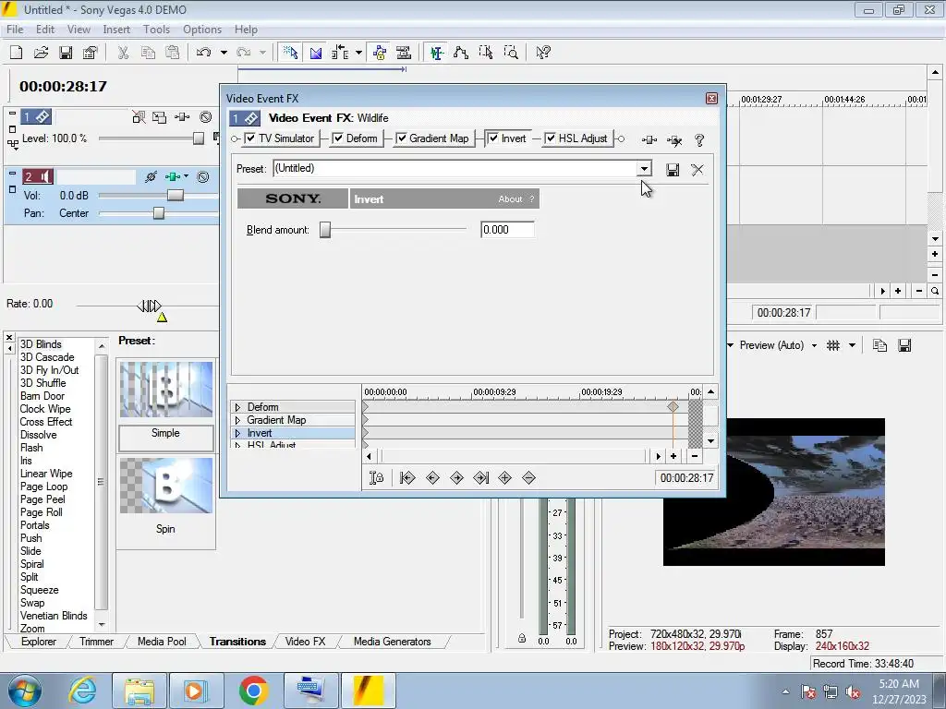Image resolution: width=946 pixels, height=709 pixels.
Task: Go to previous keyframe button
Action: tap(432, 478)
